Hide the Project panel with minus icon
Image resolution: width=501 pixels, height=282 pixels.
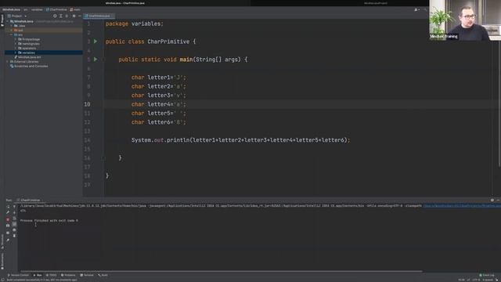click(x=80, y=16)
